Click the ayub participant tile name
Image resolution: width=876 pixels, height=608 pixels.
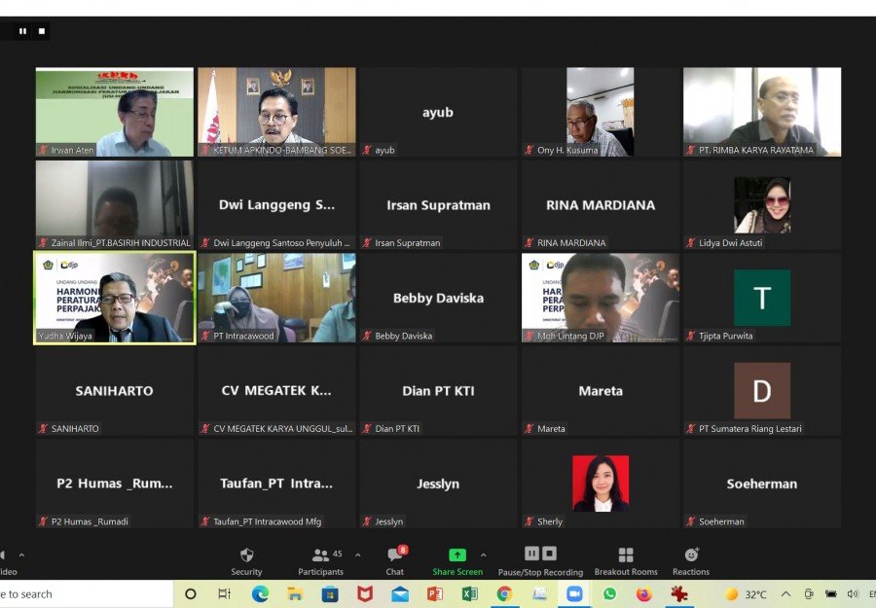click(x=438, y=112)
